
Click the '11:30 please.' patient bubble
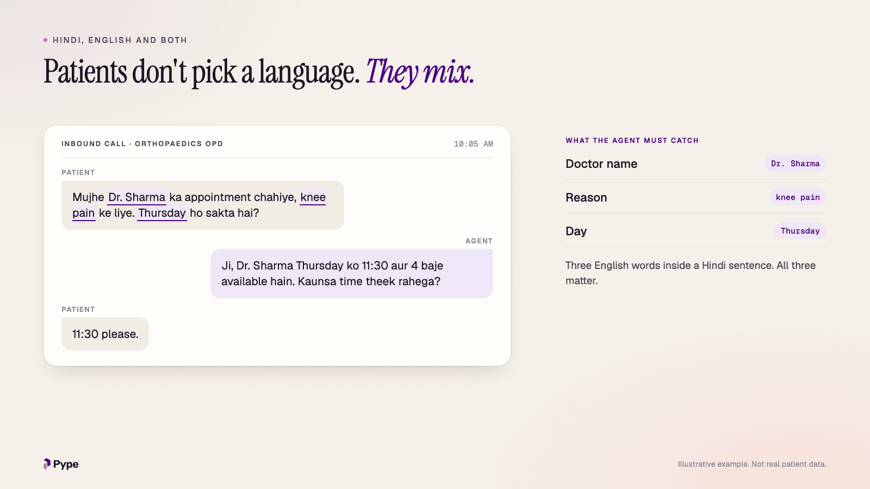point(105,334)
